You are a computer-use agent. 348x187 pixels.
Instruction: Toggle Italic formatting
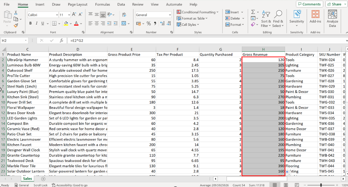tap(37, 23)
